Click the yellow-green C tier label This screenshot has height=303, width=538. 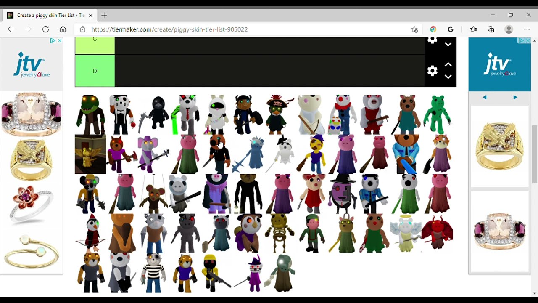point(95,45)
